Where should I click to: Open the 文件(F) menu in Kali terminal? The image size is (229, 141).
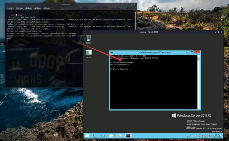10,9
